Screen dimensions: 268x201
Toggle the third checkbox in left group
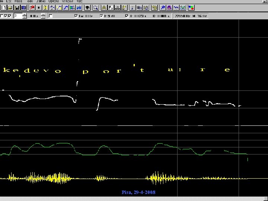(10, 16)
